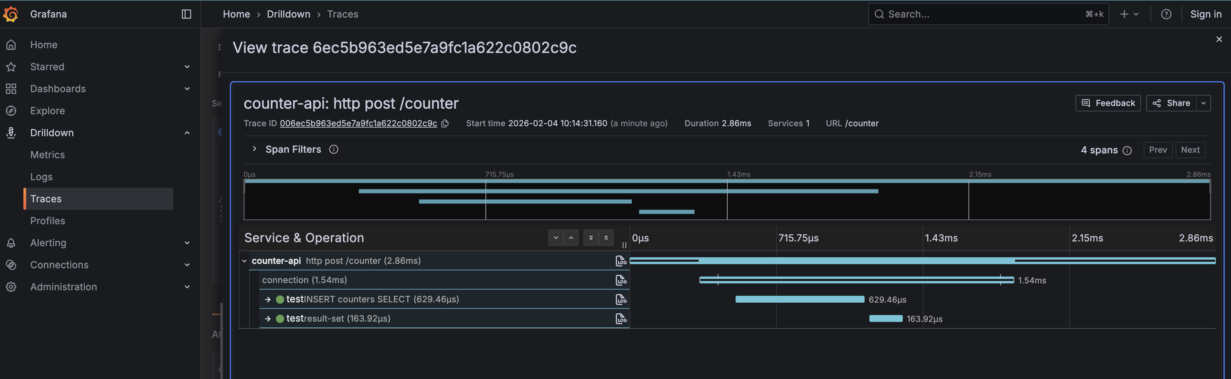Image resolution: width=1231 pixels, height=379 pixels.
Task: Toggle the sidebar dock menu icon
Action: [186, 14]
